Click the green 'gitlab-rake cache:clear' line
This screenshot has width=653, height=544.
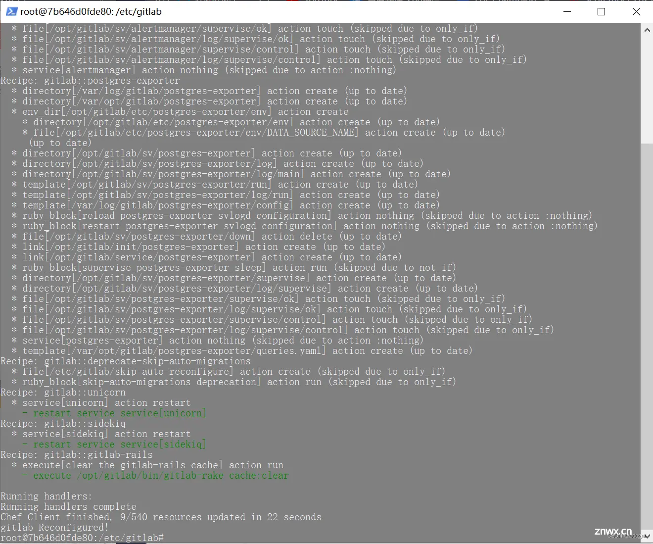(x=155, y=476)
